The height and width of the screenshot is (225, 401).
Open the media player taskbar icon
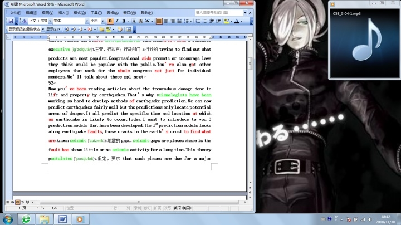tap(80, 219)
